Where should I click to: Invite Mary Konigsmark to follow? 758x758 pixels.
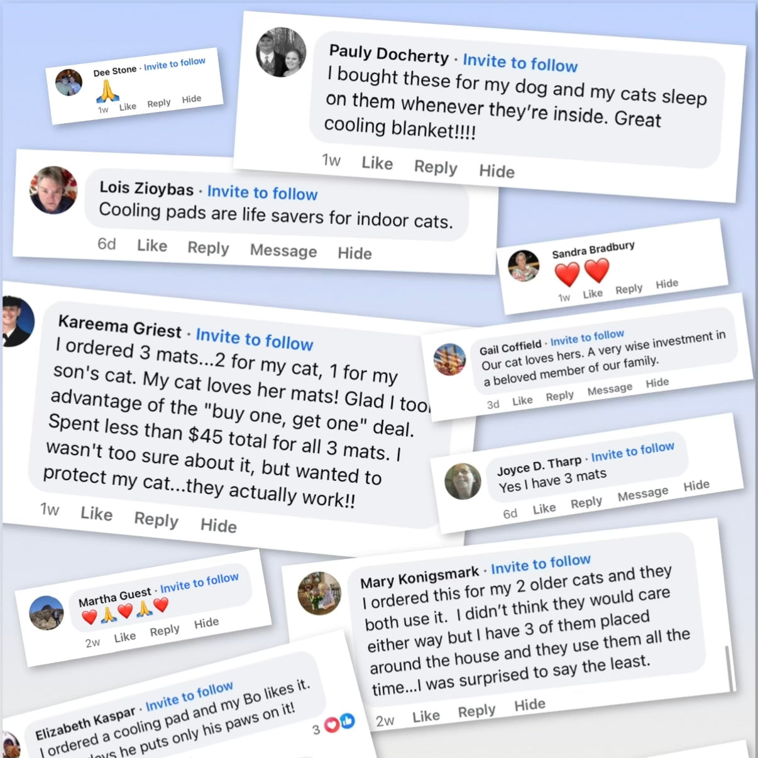(541, 563)
